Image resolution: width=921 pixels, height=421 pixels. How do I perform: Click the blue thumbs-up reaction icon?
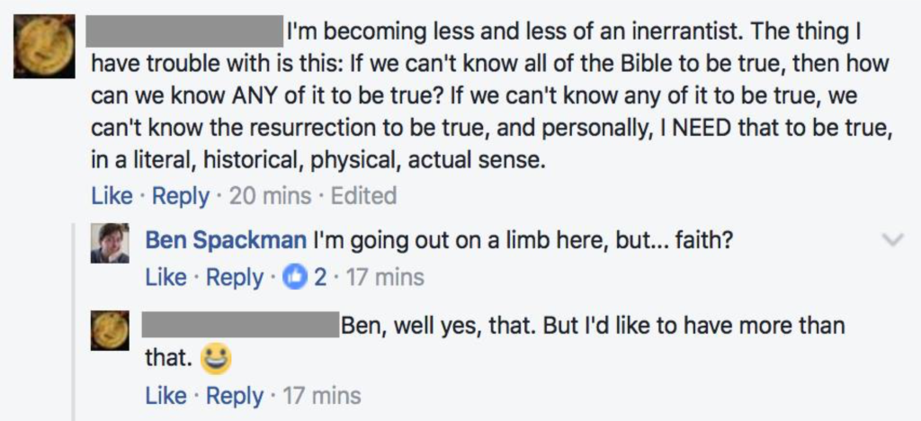tap(294, 278)
